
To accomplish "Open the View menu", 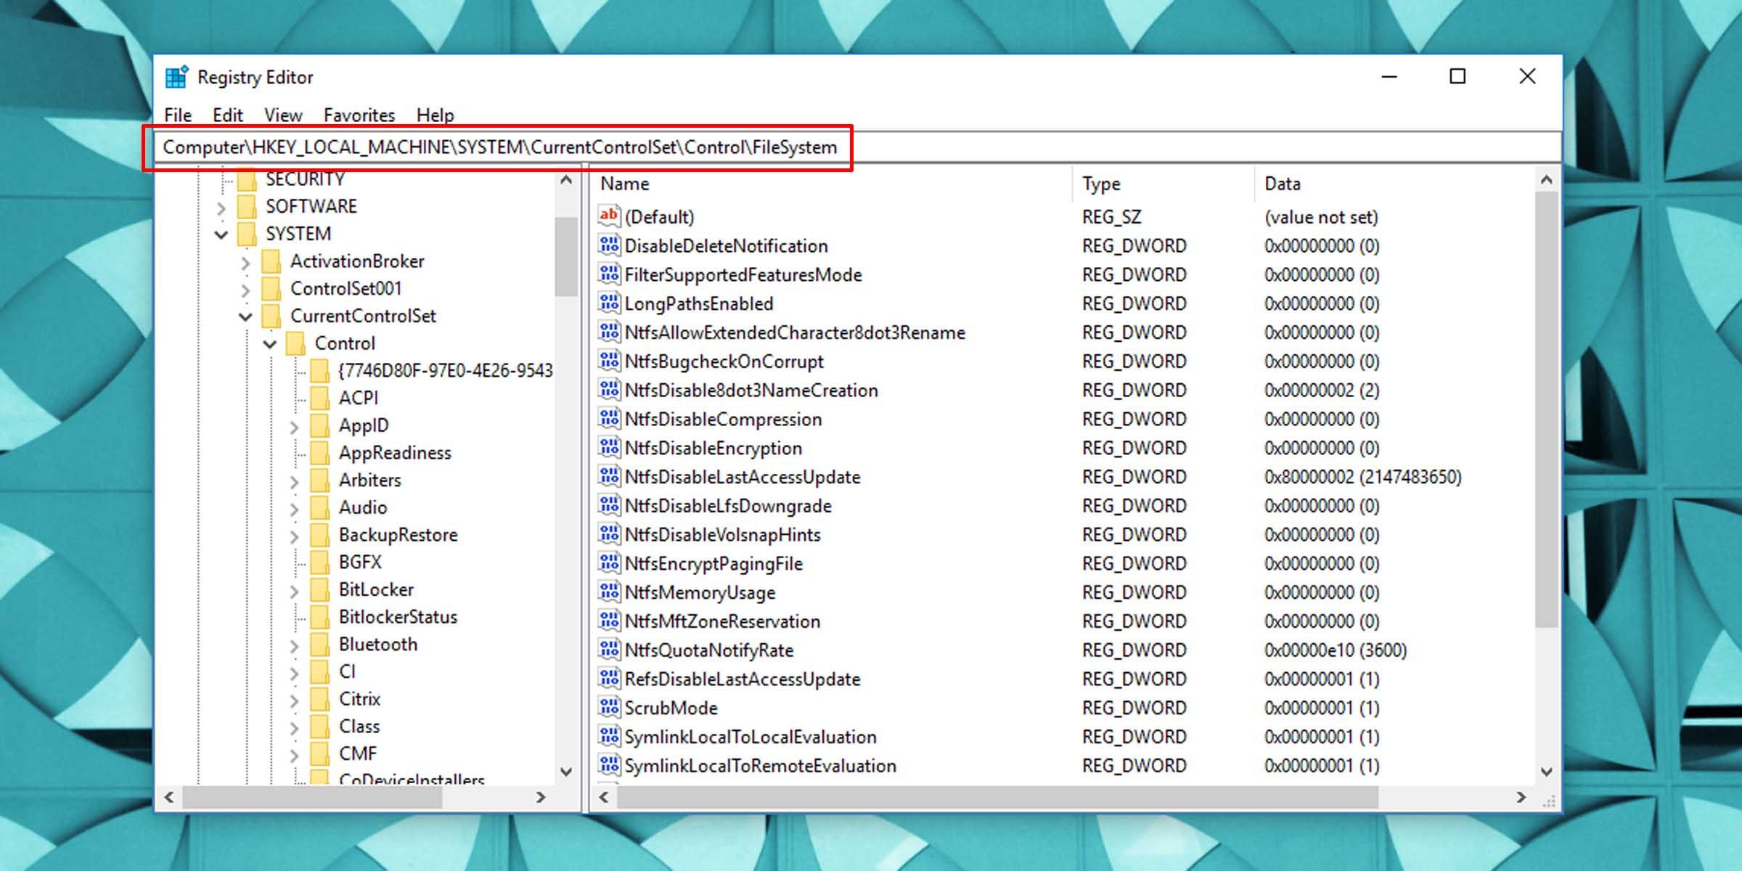I will point(282,115).
